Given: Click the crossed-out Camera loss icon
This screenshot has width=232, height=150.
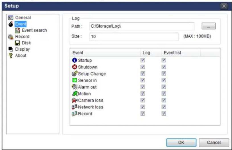Looking at the screenshot, I should pyautogui.click(x=75, y=100).
